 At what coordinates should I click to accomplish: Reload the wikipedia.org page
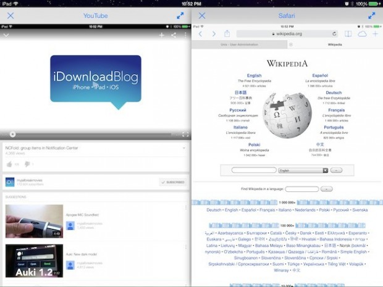(334, 34)
